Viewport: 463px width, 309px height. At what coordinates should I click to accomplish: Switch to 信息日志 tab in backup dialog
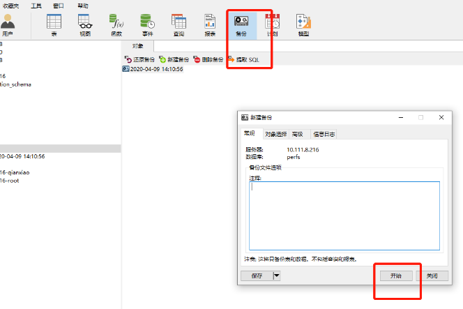point(324,134)
